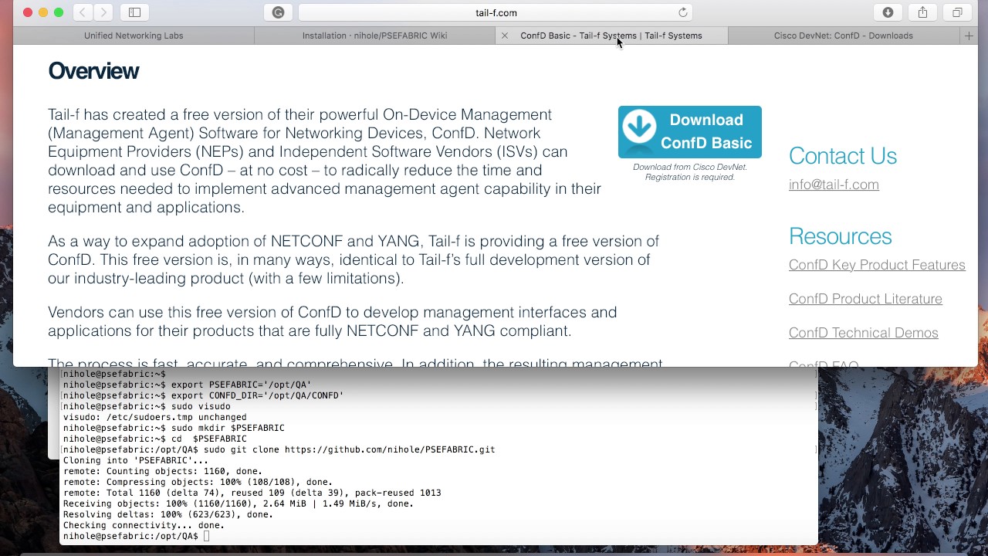Image resolution: width=988 pixels, height=556 pixels.
Task: Click the Grammarly extension icon in toolbar
Action: coord(279,12)
